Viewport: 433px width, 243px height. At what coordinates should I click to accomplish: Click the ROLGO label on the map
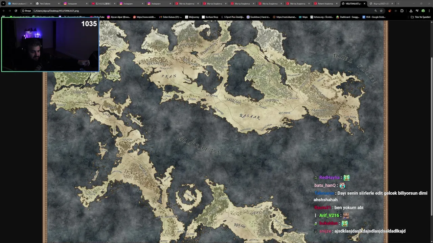point(240,225)
